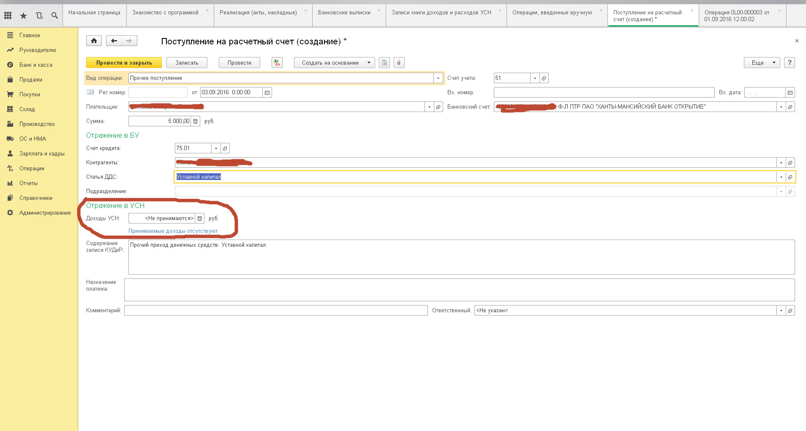Open attached files paperclip icon
Screen dimensions: 806x431
click(399, 63)
